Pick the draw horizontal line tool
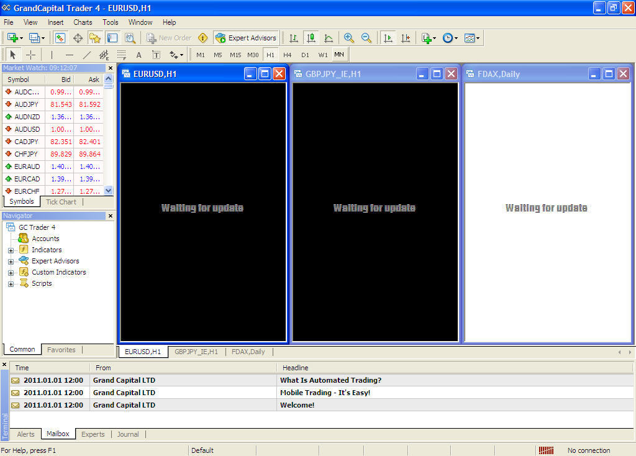 click(x=70, y=55)
